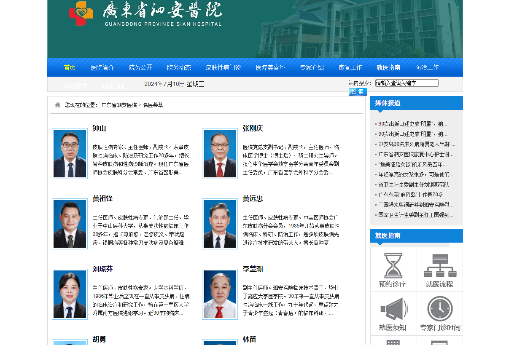The height and width of the screenshot is (345, 525).
Task: Click doctor name 钟山
Action: [x=99, y=128]
